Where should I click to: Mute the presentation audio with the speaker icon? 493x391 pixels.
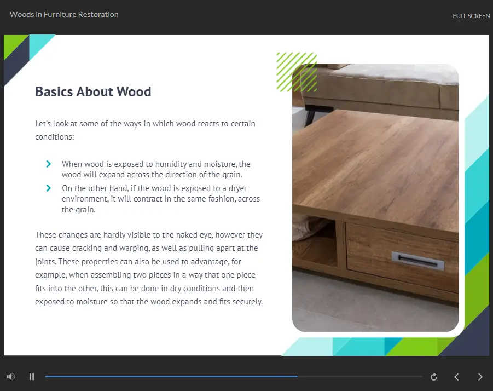point(11,377)
